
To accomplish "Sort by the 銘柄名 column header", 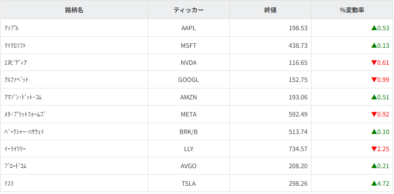I will click(x=74, y=10).
